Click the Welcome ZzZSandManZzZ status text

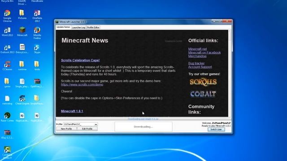click(x=216, y=123)
